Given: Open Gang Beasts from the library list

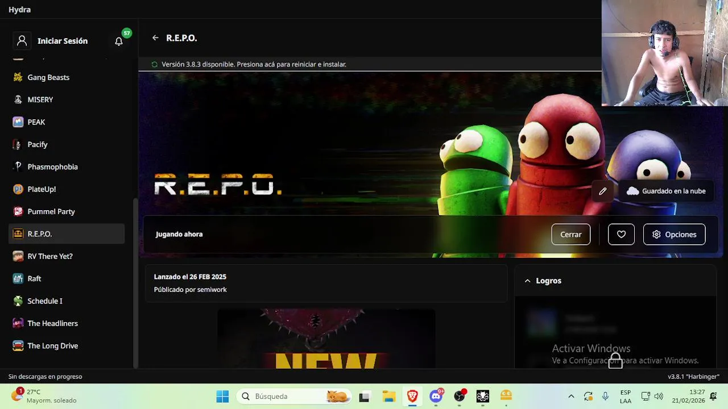Looking at the screenshot, I should 67,77.
